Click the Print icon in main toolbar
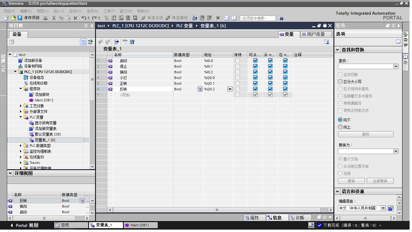 45,18
